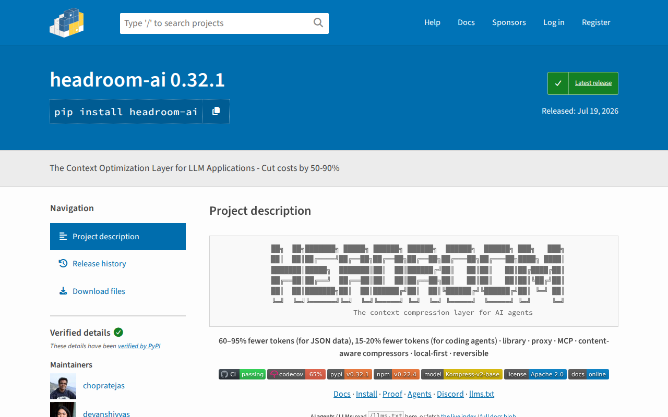Open the Sponsors page
This screenshot has height=417, width=668.
click(509, 22)
